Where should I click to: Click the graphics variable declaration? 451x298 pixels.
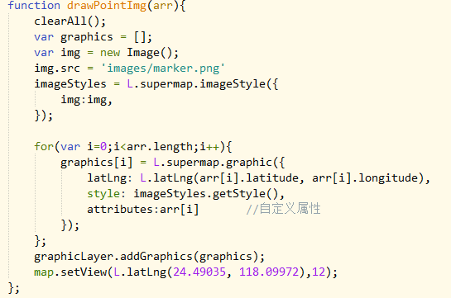86,37
